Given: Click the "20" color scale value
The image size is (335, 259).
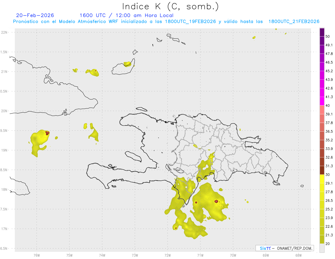Looking at the screenshot, I should tap(327, 244).
